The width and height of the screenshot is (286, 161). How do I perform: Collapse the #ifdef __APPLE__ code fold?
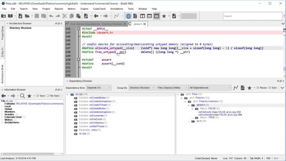click(x=79, y=29)
